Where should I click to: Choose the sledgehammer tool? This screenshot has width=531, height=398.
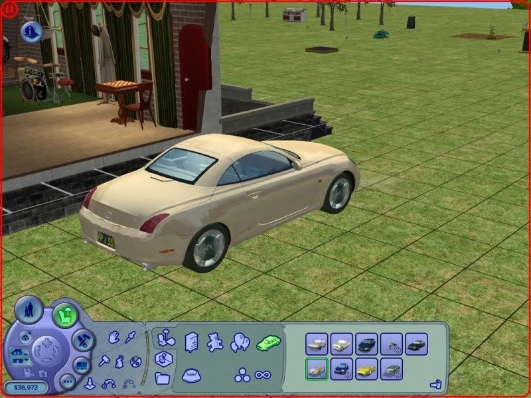coord(104,362)
